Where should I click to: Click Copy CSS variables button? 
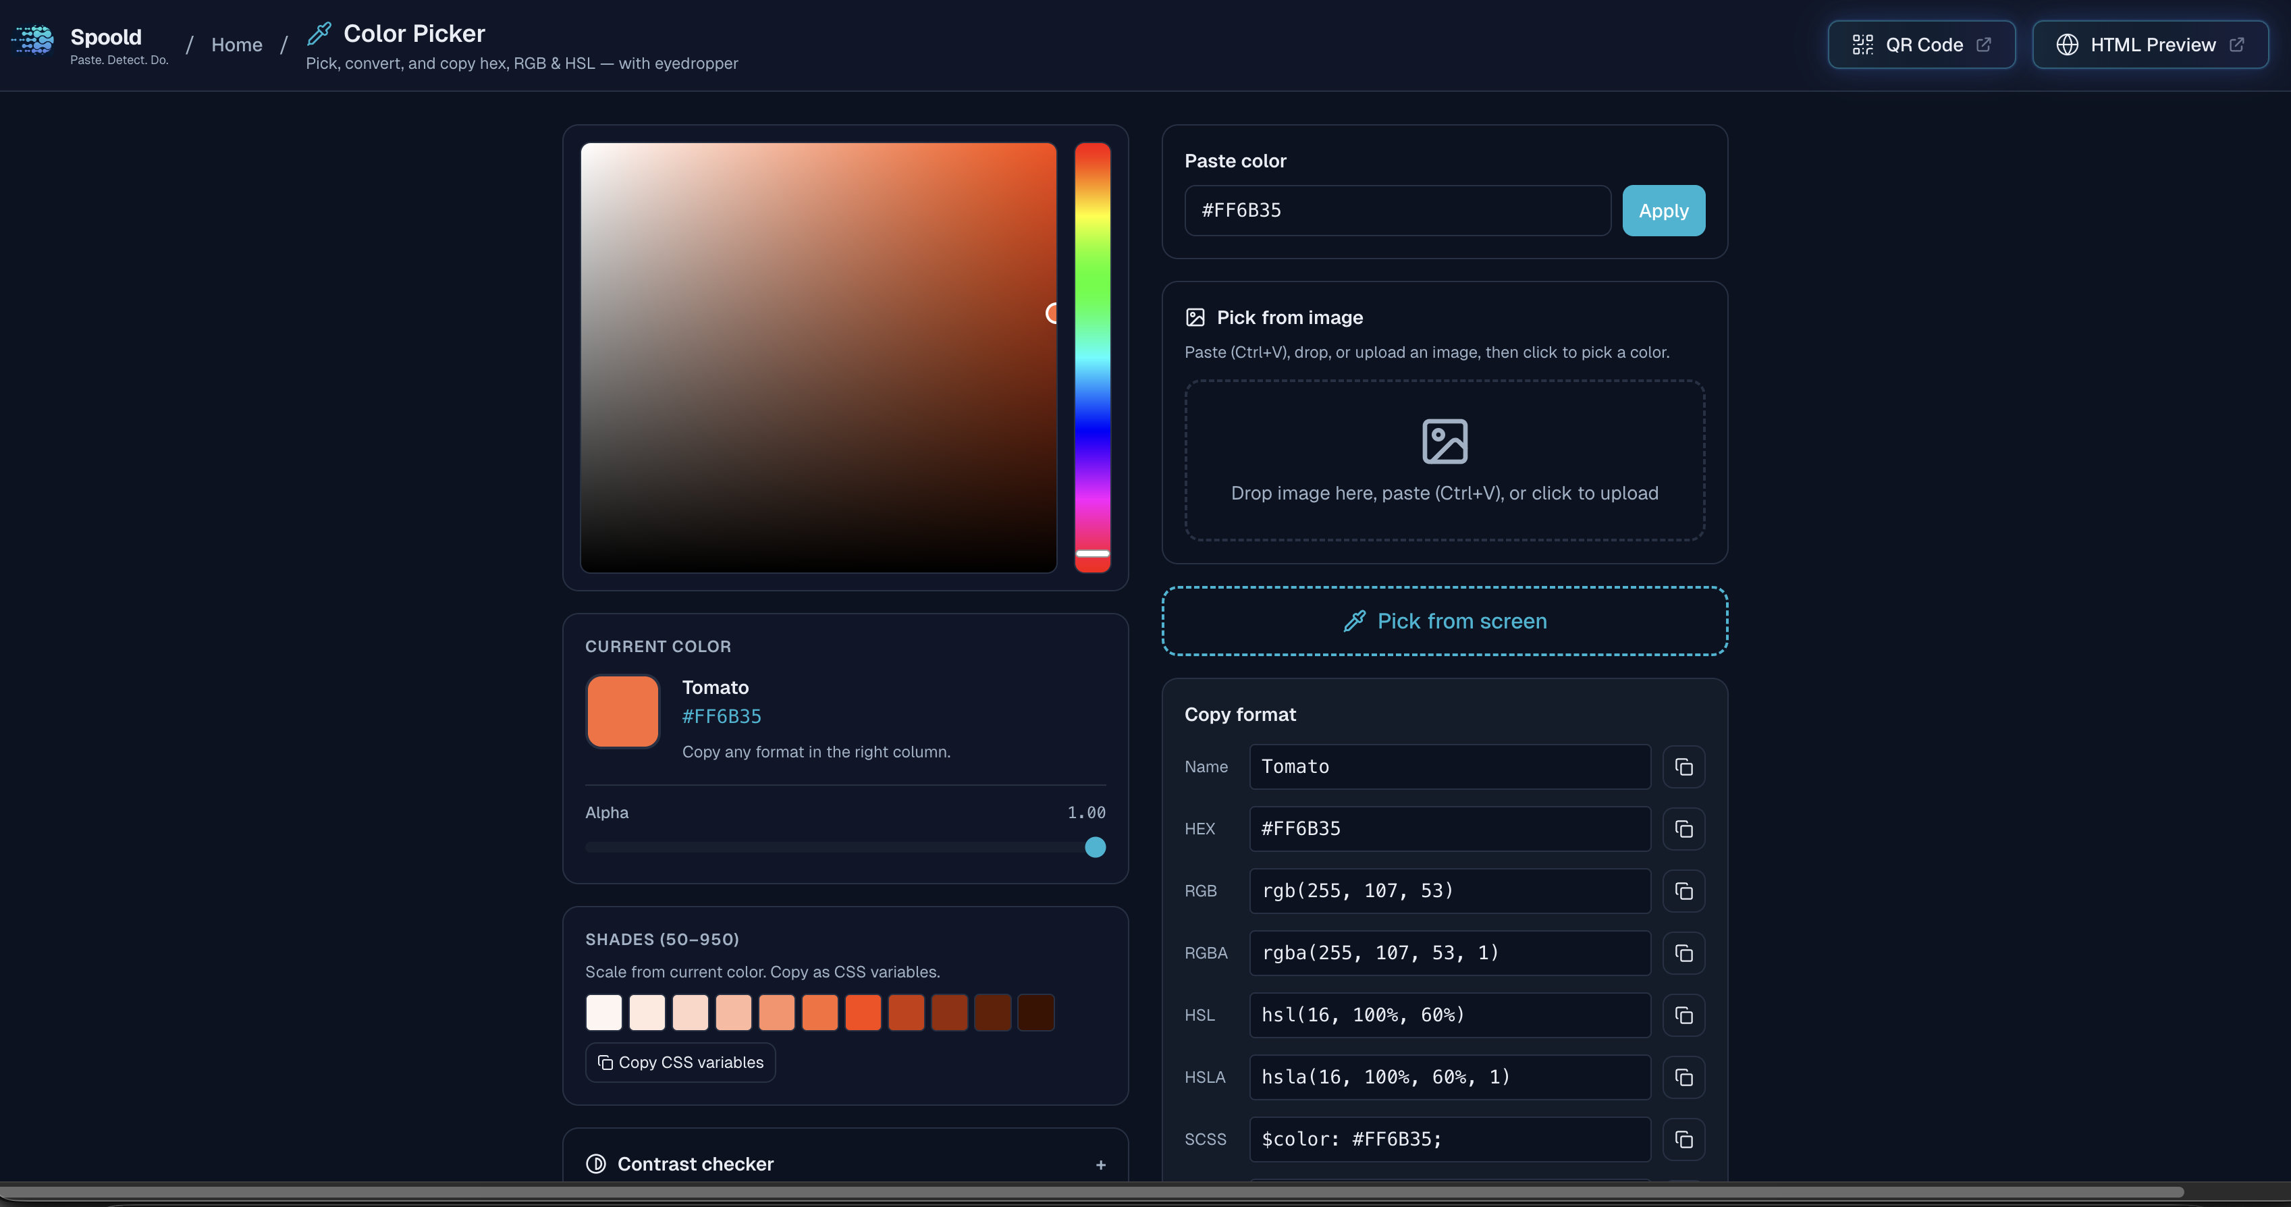(x=680, y=1062)
